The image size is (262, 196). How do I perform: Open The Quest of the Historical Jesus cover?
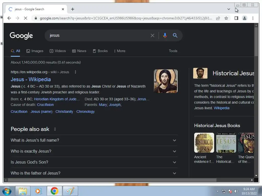pos(246,143)
